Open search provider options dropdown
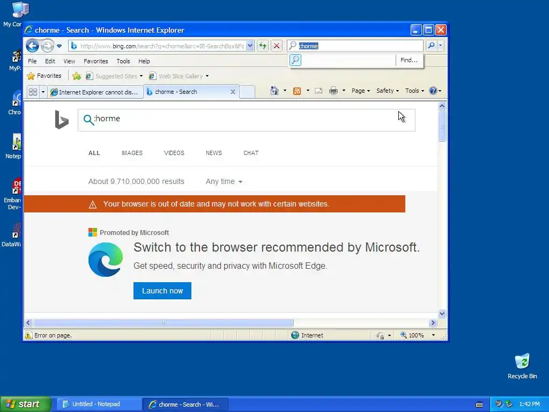 [x=441, y=46]
